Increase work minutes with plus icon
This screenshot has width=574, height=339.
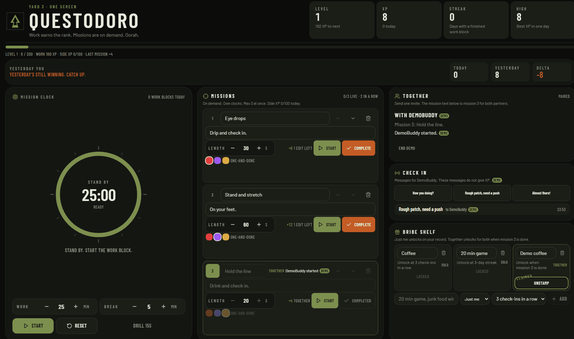point(76,307)
